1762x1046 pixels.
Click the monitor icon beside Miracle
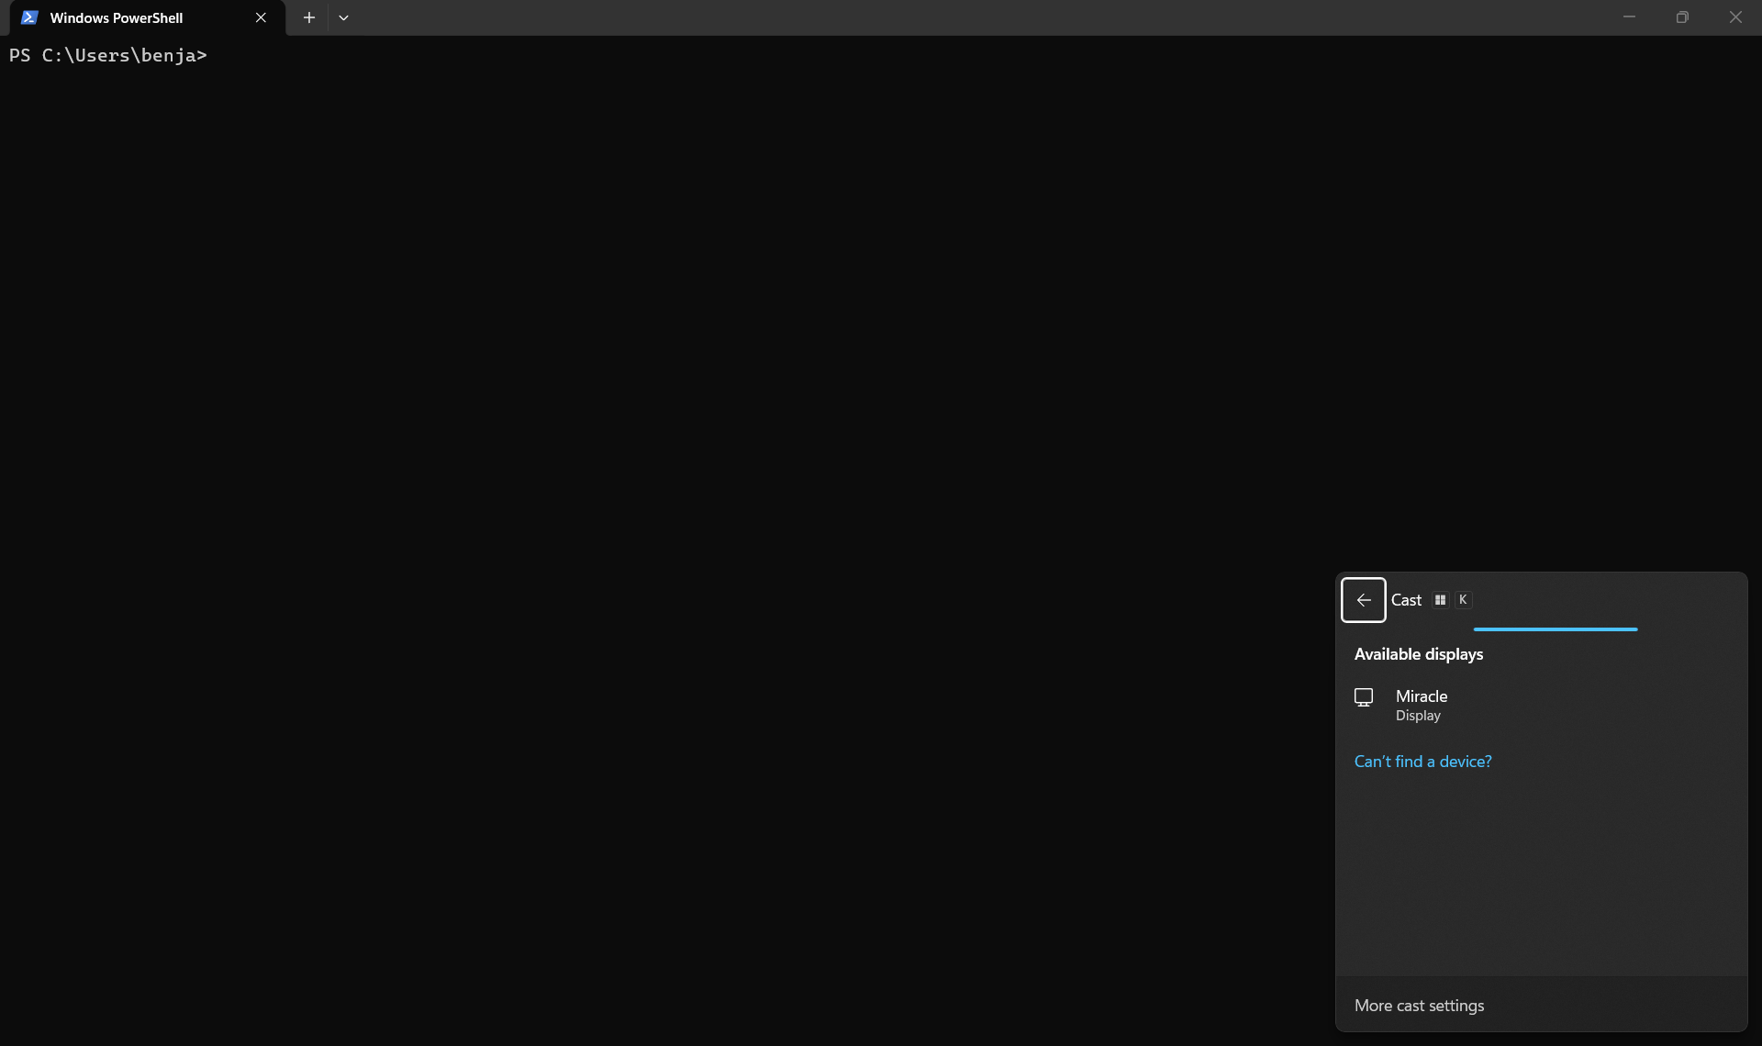[x=1364, y=697]
